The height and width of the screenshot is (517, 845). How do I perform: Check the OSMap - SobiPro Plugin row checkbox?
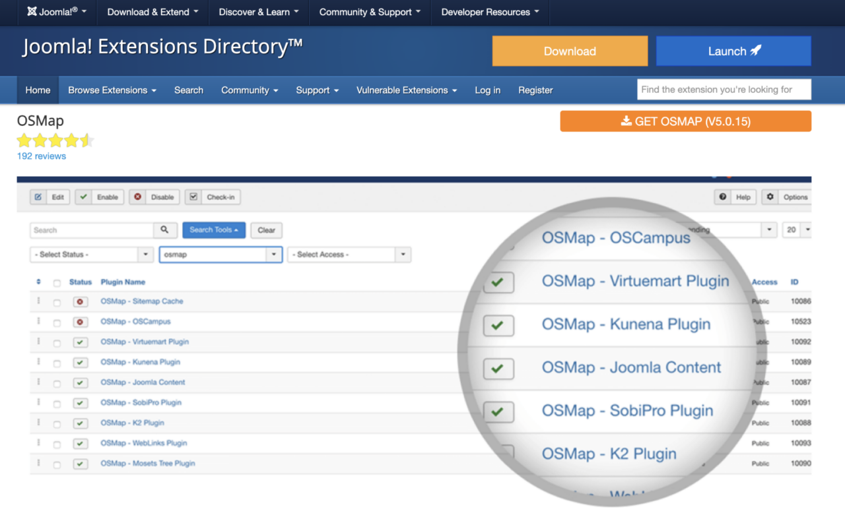pos(57,404)
